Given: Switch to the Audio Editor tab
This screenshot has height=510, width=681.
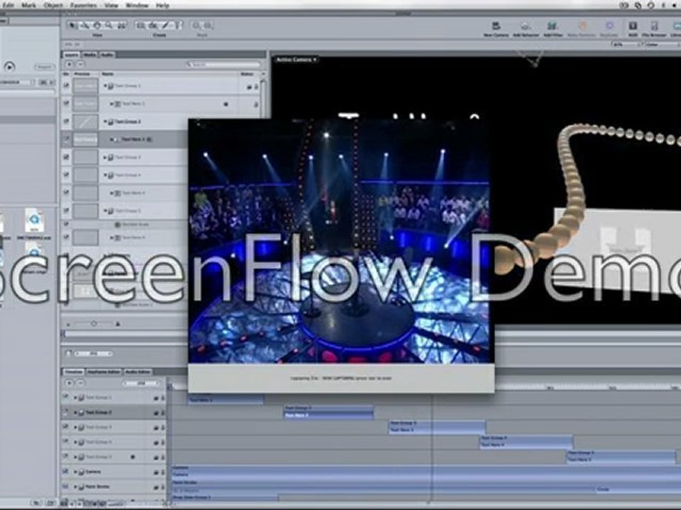Looking at the screenshot, I should pos(138,372).
